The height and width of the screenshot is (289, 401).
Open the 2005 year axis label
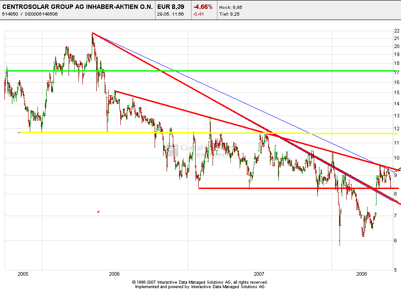pyautogui.click(x=23, y=274)
